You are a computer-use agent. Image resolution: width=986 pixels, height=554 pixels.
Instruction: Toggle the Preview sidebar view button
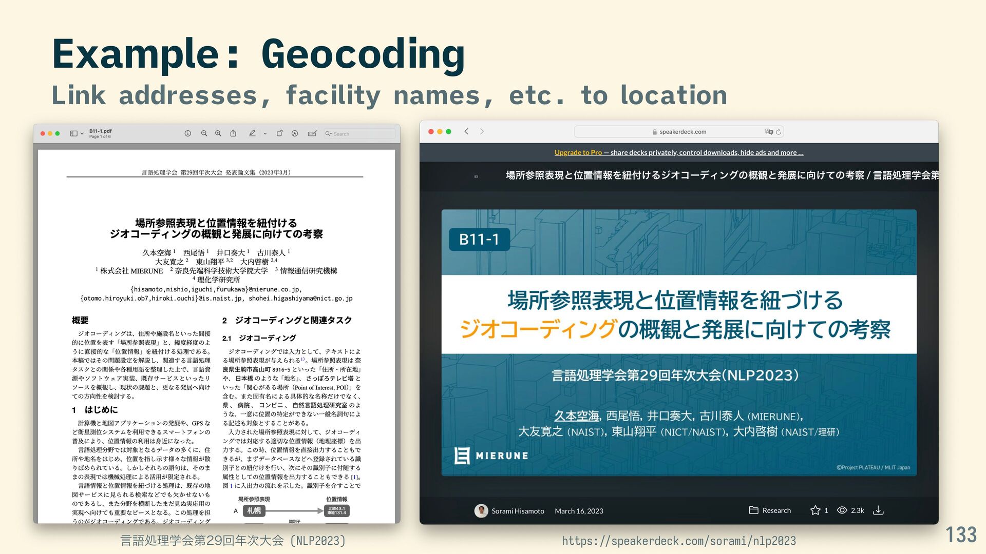pyautogui.click(x=73, y=133)
